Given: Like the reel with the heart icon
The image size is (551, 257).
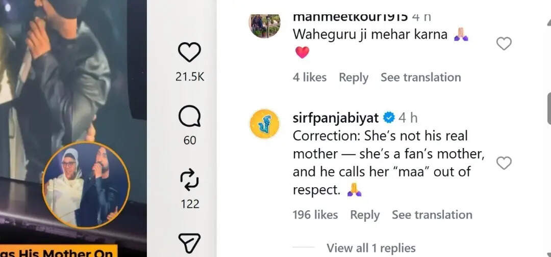Looking at the screenshot, I should pos(189,53).
